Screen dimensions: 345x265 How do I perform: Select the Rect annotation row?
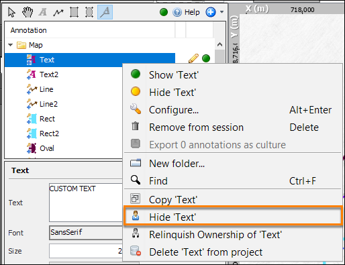tap(64, 119)
